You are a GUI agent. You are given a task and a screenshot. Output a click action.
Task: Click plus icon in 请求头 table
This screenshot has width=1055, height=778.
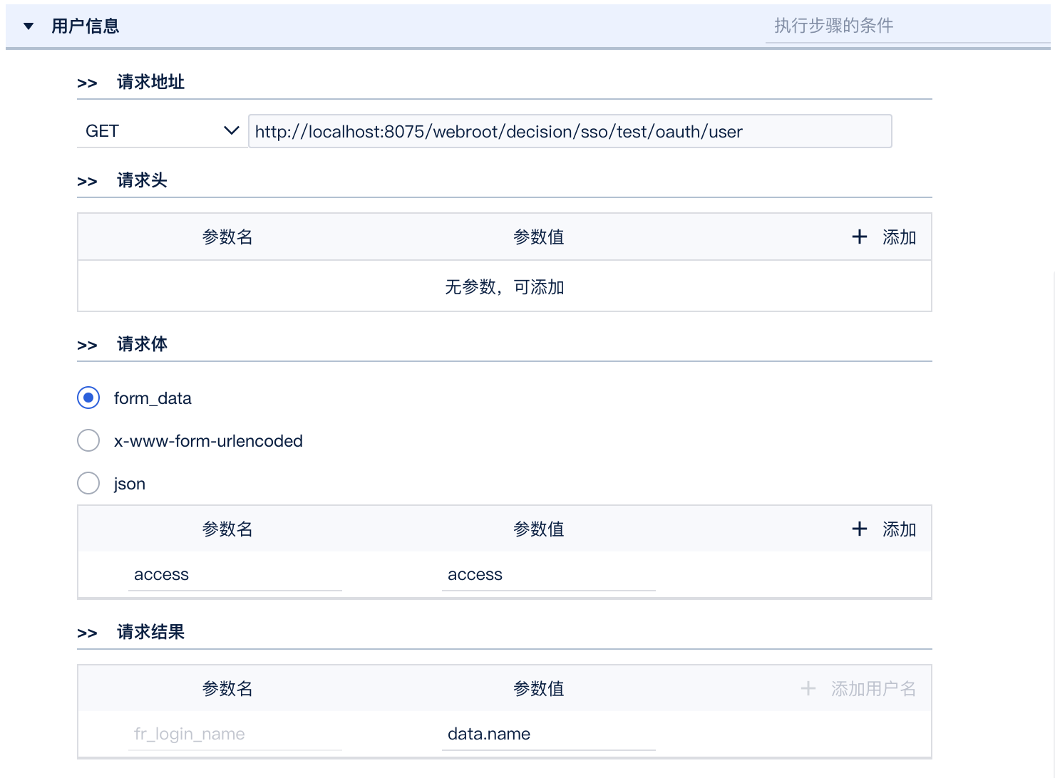click(x=860, y=237)
